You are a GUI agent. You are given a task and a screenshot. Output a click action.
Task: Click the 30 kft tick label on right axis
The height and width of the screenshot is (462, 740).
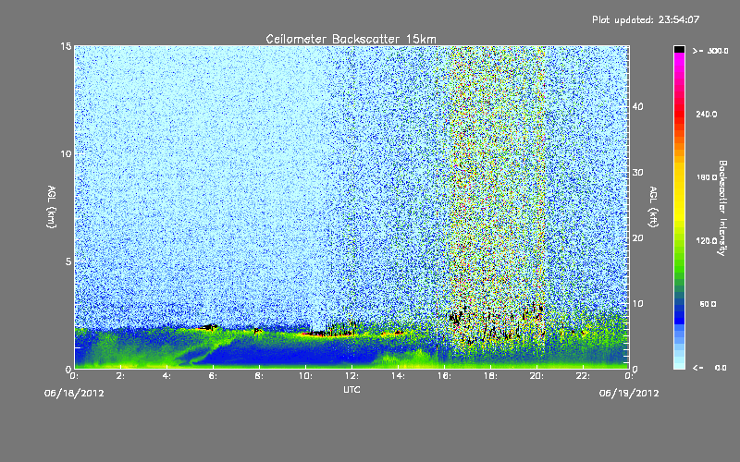pyautogui.click(x=638, y=173)
